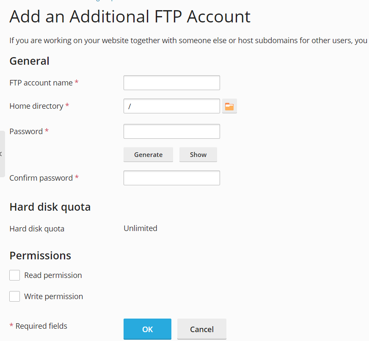Cancel adding the FTP account

tap(201, 329)
